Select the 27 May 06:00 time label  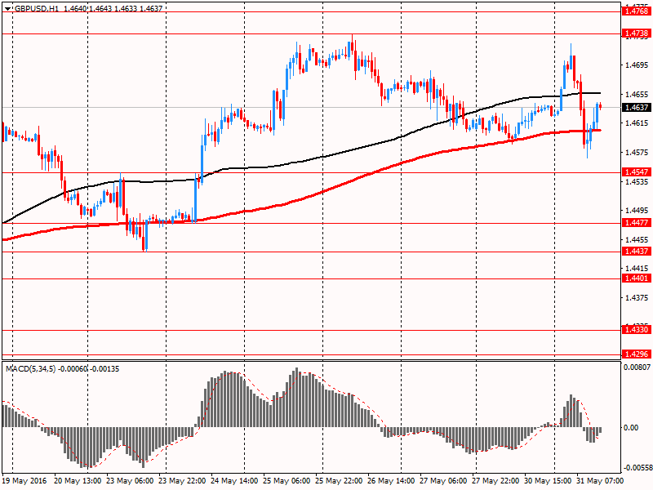coord(443,480)
